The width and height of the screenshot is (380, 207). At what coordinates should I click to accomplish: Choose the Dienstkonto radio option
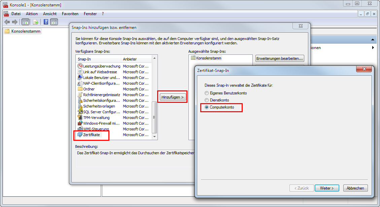coord(207,100)
